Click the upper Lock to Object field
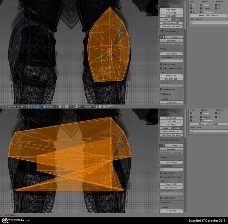The height and width of the screenshot is (224, 228). pyautogui.click(x=171, y=61)
